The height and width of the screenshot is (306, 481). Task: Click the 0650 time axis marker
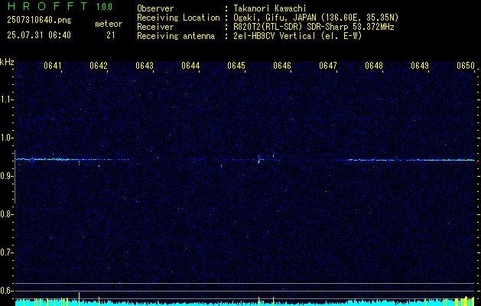[x=466, y=66]
